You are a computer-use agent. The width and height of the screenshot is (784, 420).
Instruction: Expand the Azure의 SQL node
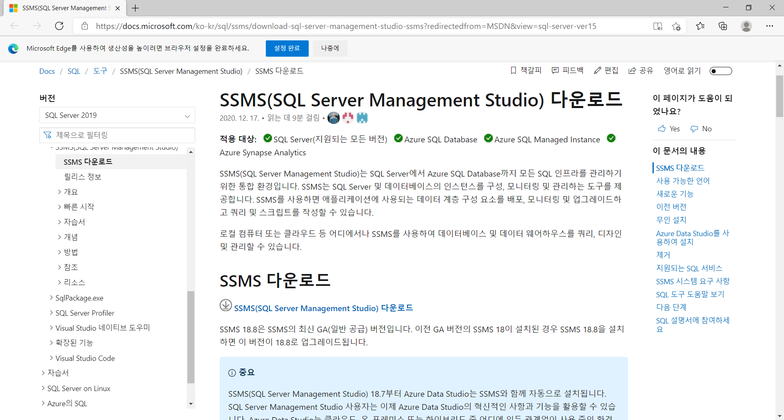click(43, 403)
